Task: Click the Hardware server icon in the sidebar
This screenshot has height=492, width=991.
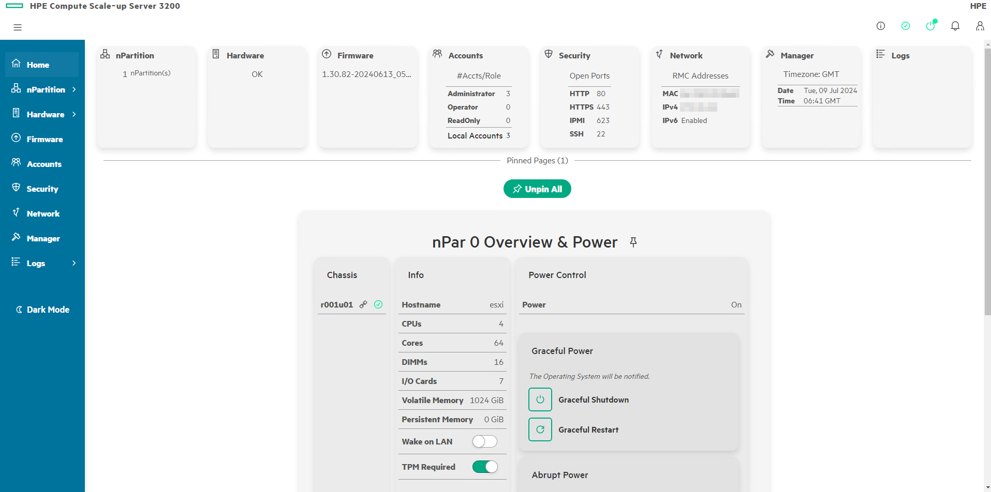Action: 16,113
